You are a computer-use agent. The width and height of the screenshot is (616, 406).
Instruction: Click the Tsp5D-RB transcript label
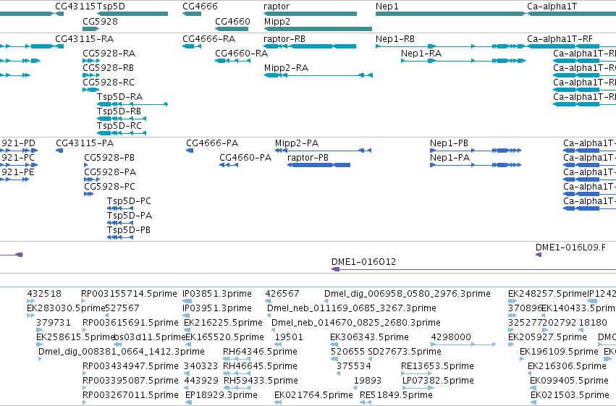click(x=119, y=111)
